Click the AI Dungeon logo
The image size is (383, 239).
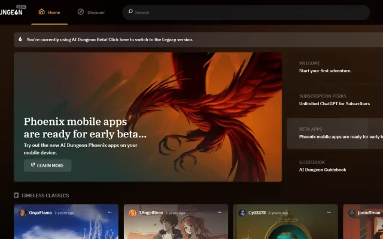[11, 12]
